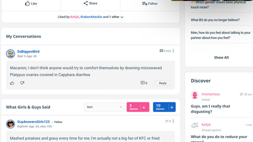Open KrakenAttackin profile link
This screenshot has height=142, width=253.
91,17
